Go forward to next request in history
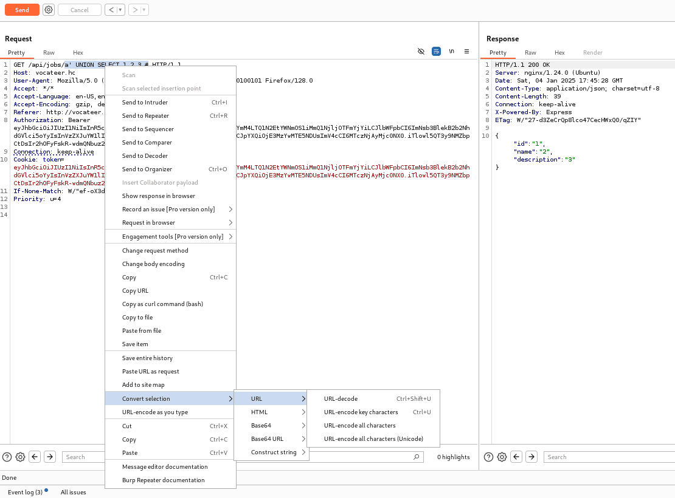 [x=135, y=10]
